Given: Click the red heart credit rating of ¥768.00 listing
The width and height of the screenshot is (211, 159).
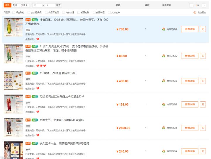Looking at the screenshot, I should pyautogui.click(x=38, y=39).
